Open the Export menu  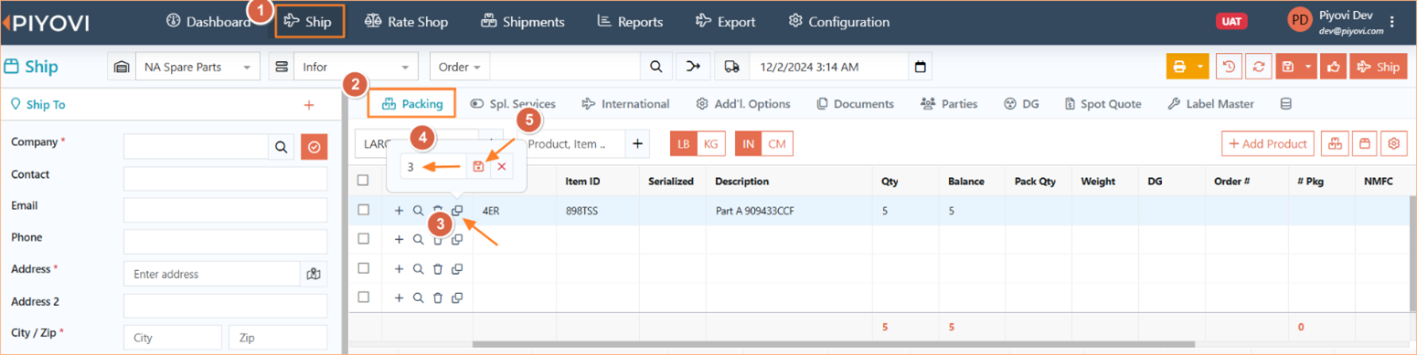(x=725, y=22)
